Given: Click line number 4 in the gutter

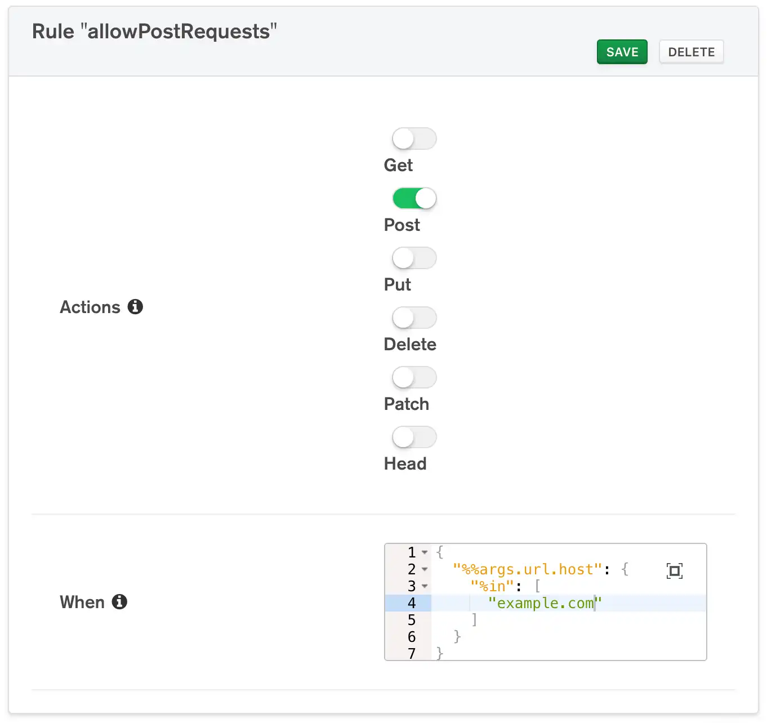Looking at the screenshot, I should click(411, 603).
